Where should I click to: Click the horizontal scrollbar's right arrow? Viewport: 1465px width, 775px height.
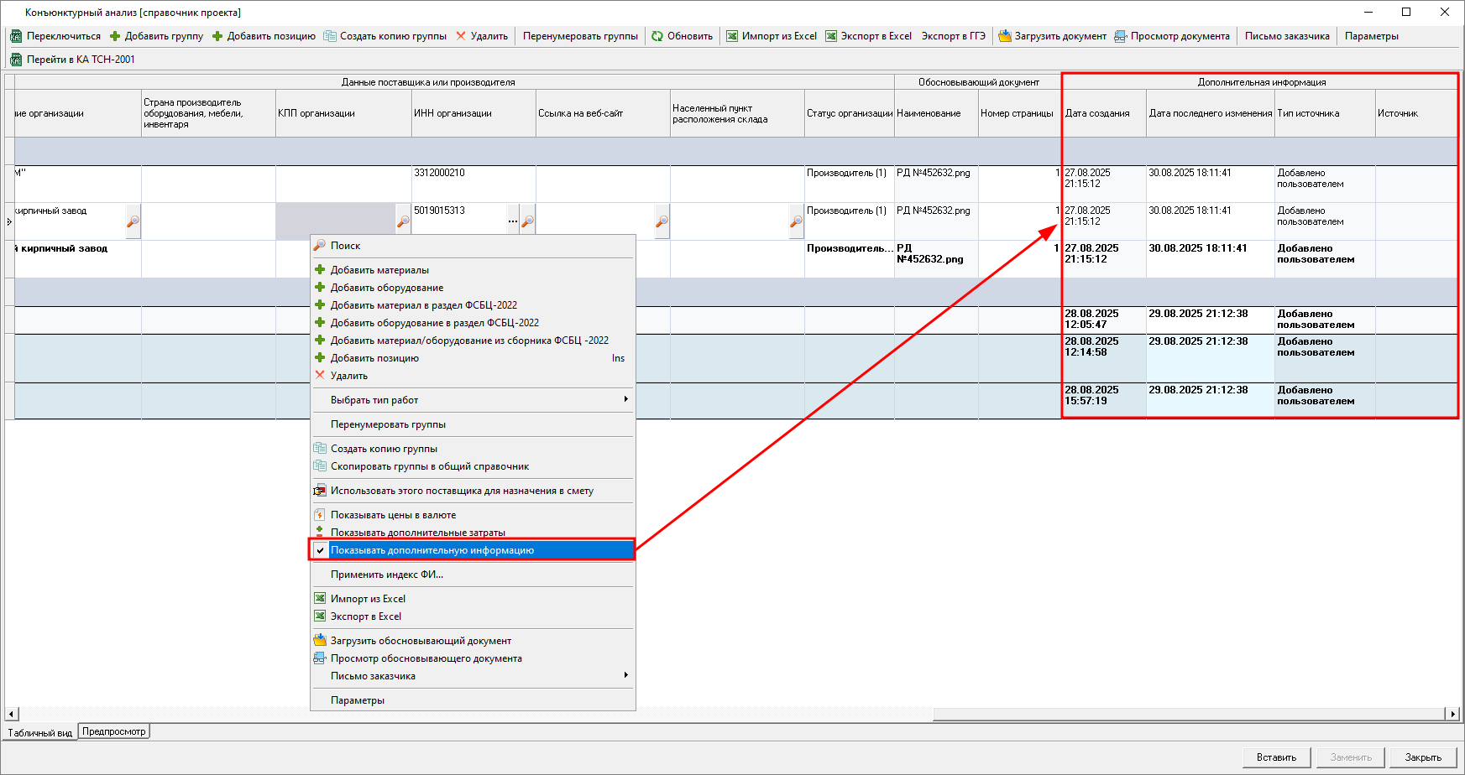pos(1452,714)
